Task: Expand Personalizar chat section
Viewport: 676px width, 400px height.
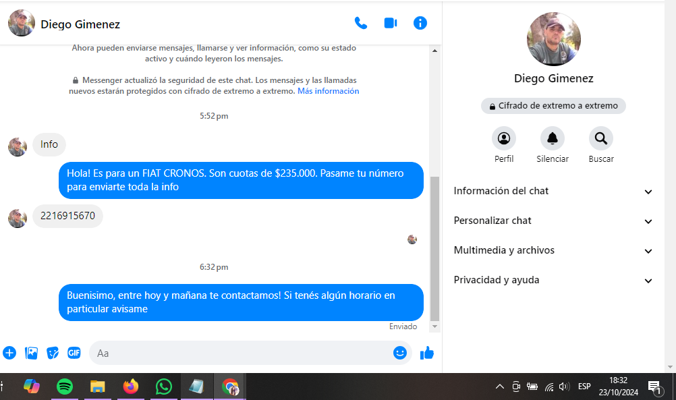Action: point(553,221)
